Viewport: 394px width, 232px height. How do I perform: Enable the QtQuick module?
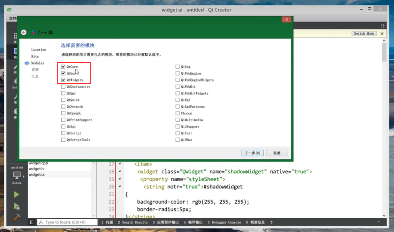(63, 100)
